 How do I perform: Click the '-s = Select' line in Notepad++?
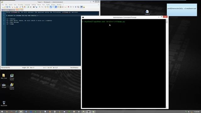pyautogui.click(x=11, y=19)
